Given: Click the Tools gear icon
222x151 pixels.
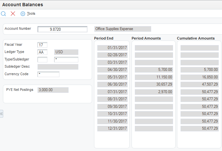Looking at the screenshot, I should 23,14.
